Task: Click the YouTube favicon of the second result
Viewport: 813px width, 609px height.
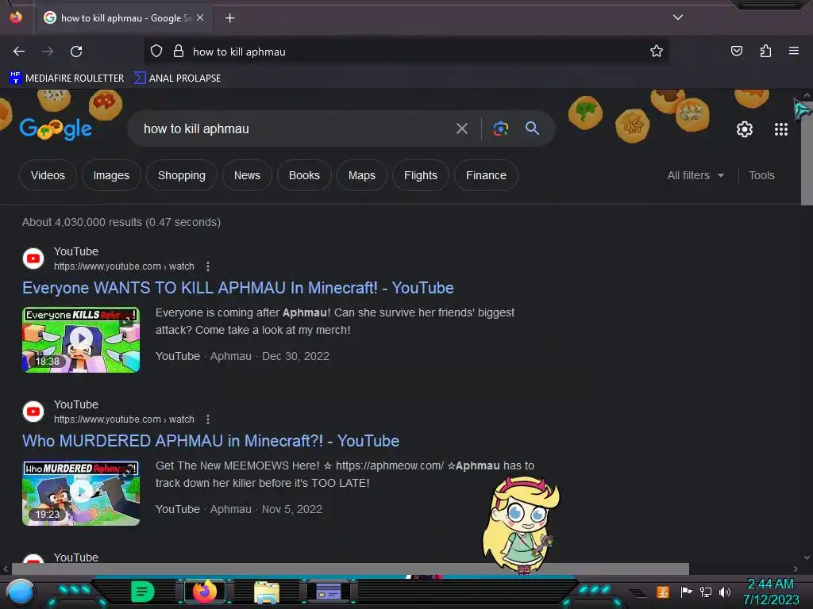Action: 33,412
